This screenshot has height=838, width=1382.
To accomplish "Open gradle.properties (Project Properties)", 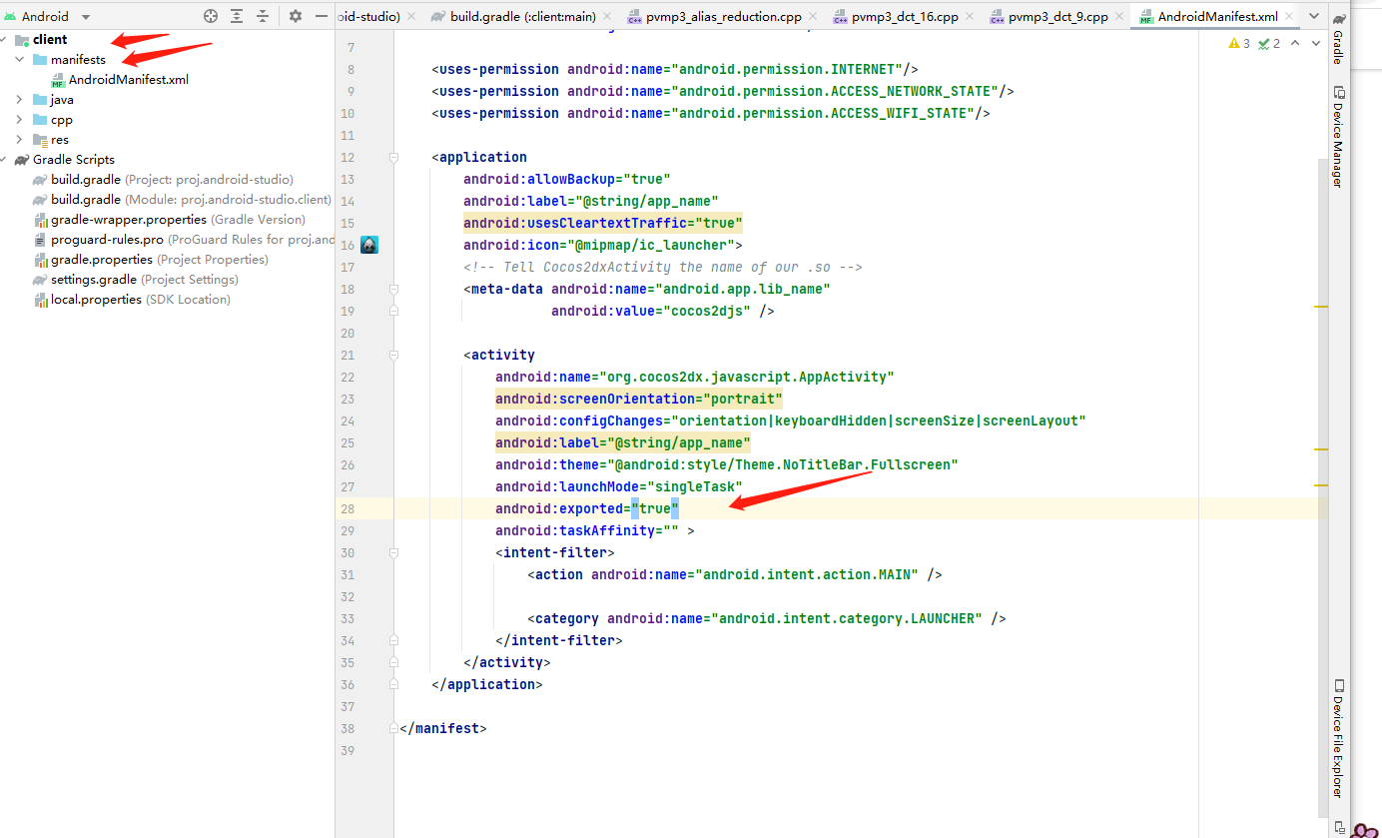I will click(x=160, y=260).
